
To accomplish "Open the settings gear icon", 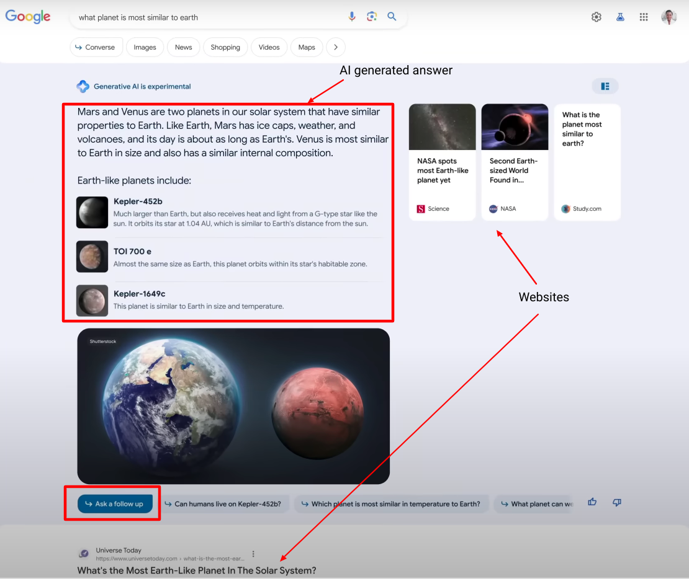I will [597, 17].
